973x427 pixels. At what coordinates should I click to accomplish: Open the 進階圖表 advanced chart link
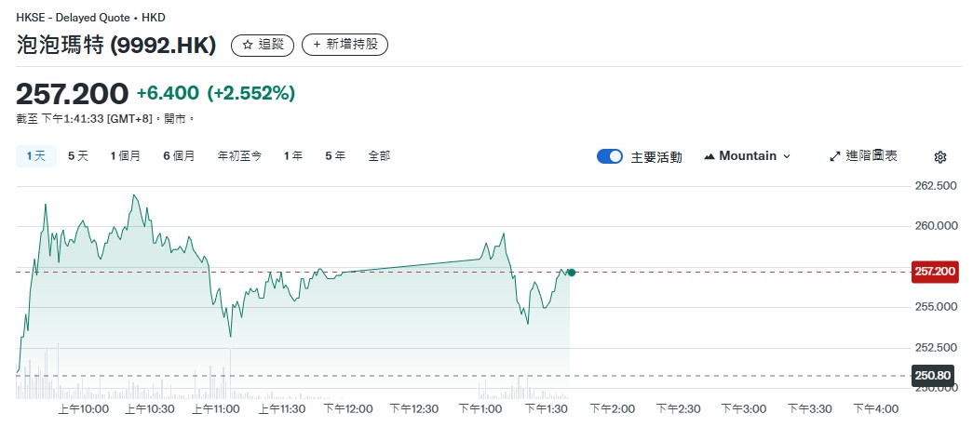pyautogui.click(x=872, y=156)
